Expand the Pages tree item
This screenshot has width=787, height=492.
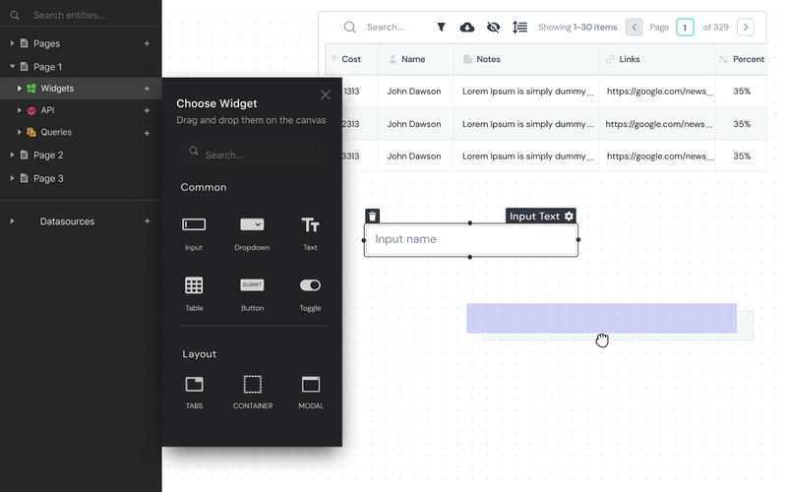click(x=12, y=43)
